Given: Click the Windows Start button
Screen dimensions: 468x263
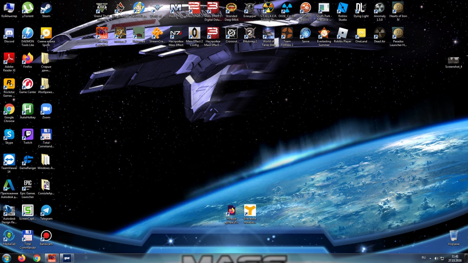Looking at the screenshot, I should [x=7, y=258].
